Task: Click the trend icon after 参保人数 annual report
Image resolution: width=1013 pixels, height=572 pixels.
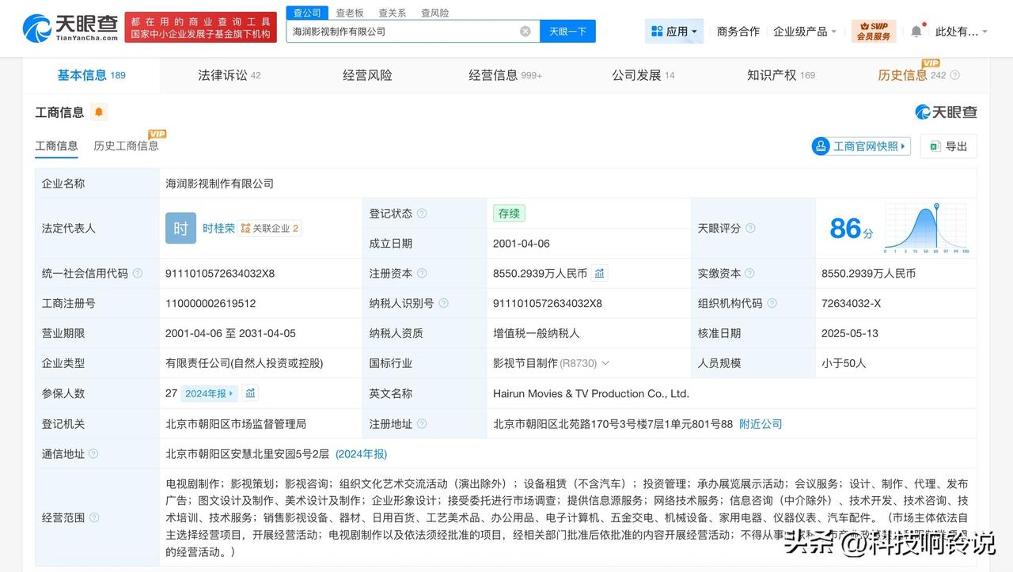Action: click(x=249, y=392)
